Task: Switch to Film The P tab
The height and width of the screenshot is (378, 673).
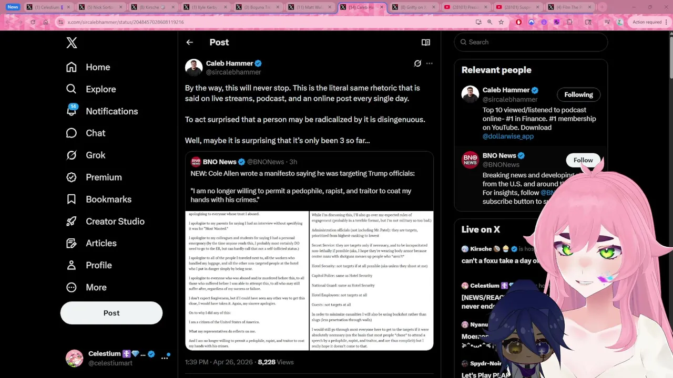Action: [570, 7]
